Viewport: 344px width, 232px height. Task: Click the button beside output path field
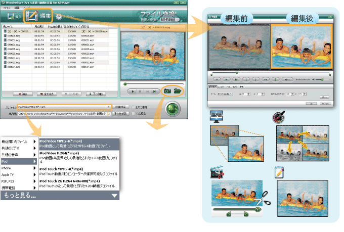click(120, 113)
